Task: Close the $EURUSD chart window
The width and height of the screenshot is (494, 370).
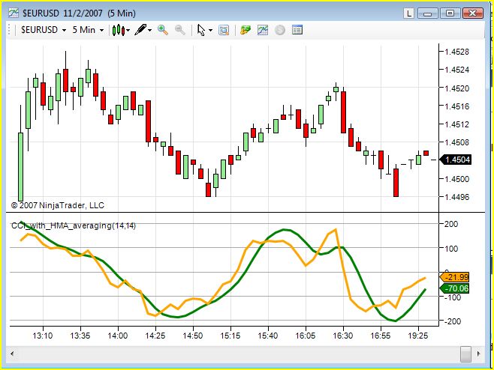Action: [472, 13]
